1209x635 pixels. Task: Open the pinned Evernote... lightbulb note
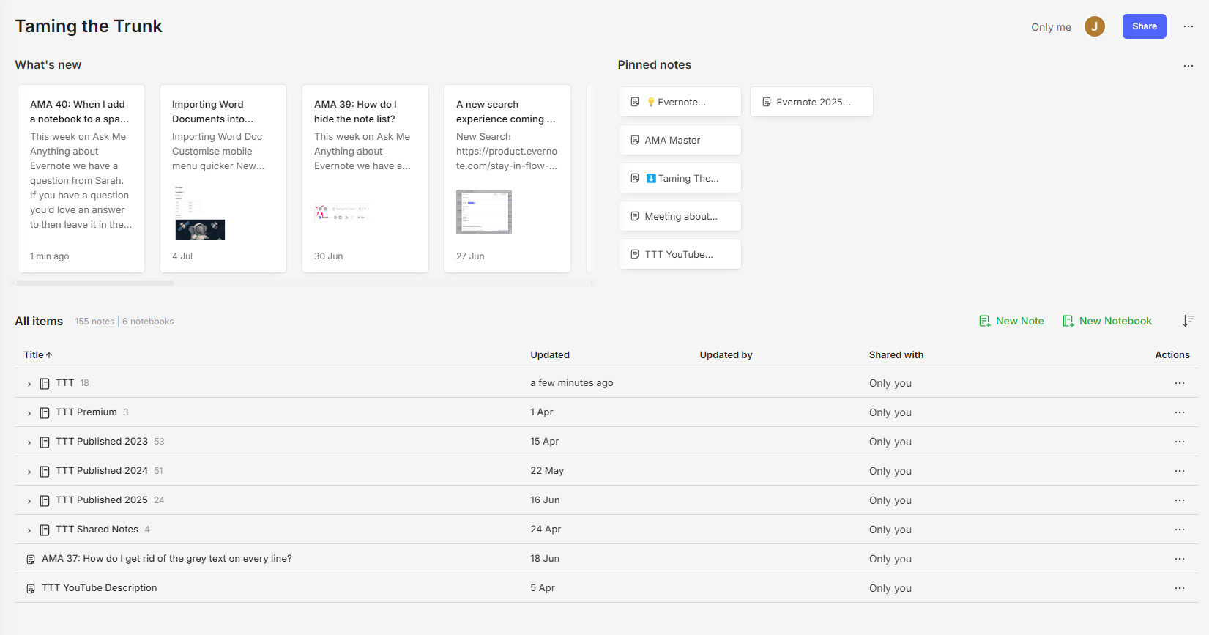680,102
